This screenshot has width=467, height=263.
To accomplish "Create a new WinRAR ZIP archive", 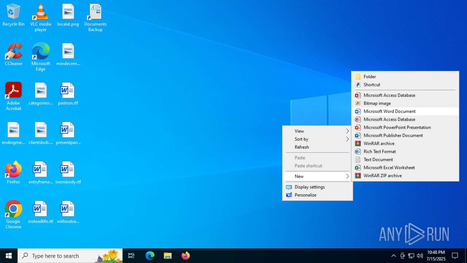I will click(405, 176).
